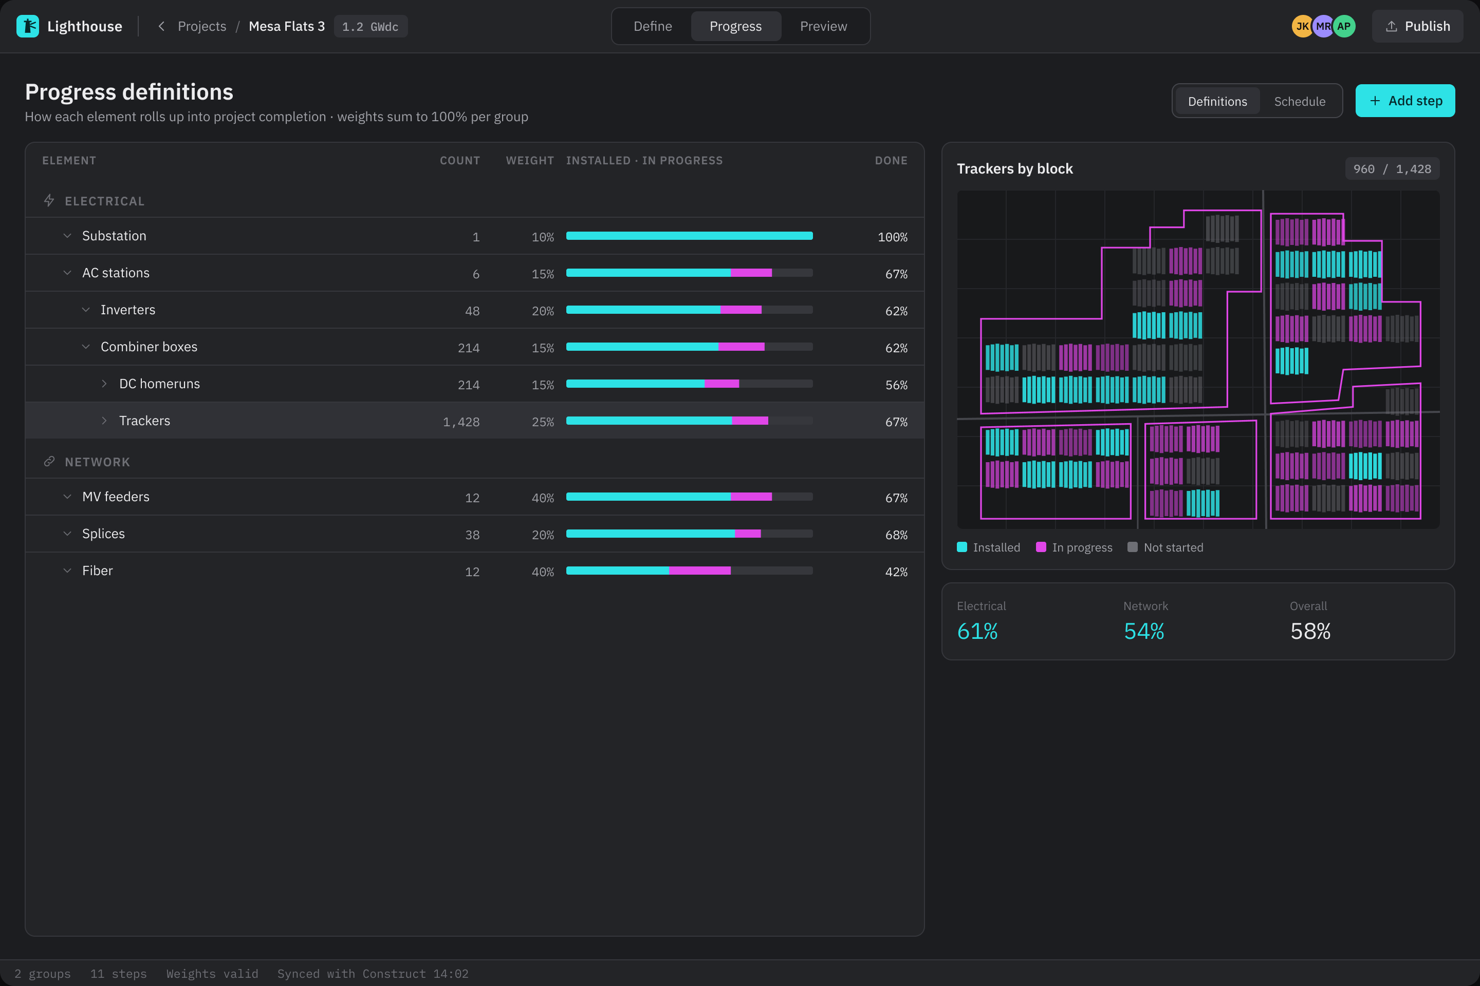Collapse the Inverters row

tap(86, 310)
